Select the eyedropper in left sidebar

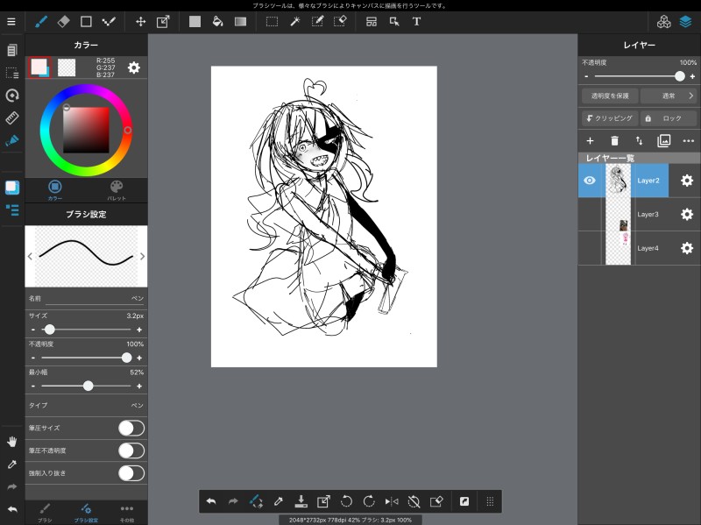[x=11, y=465]
